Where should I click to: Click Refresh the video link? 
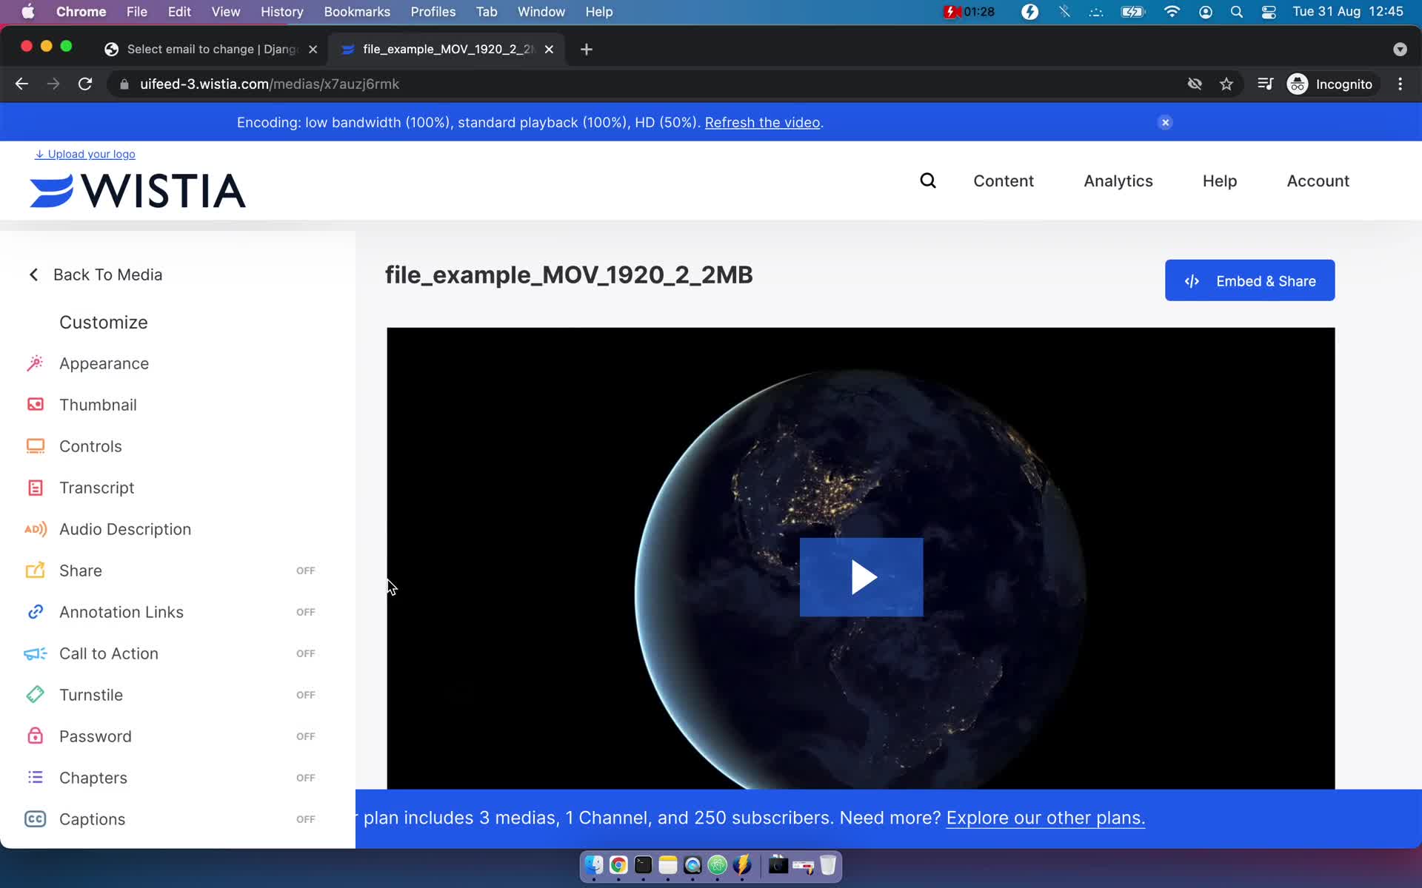pyautogui.click(x=761, y=122)
